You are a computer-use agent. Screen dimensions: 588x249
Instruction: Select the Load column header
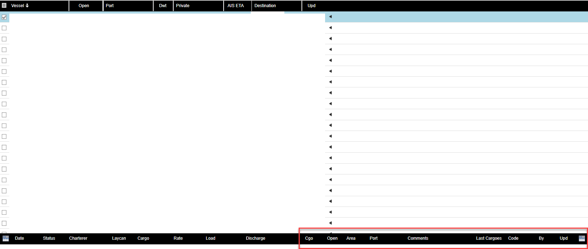210,238
